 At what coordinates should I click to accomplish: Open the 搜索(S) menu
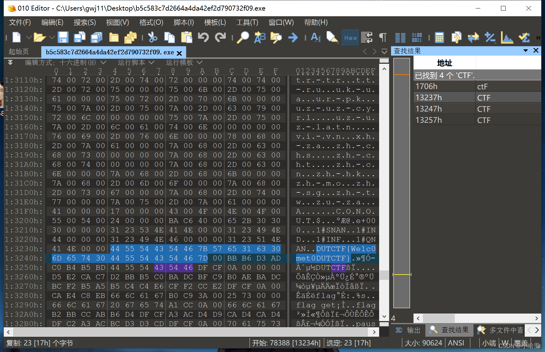pyautogui.click(x=85, y=22)
